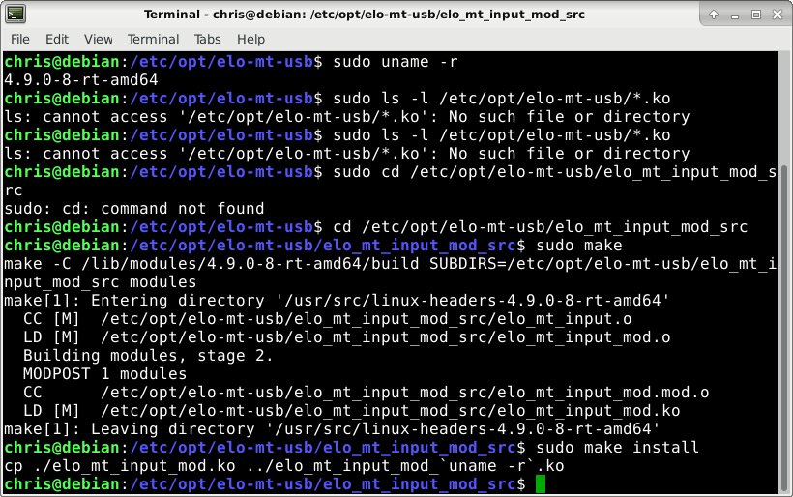Click the green cursor block at the prompt
The image size is (793, 497).
[541, 484]
